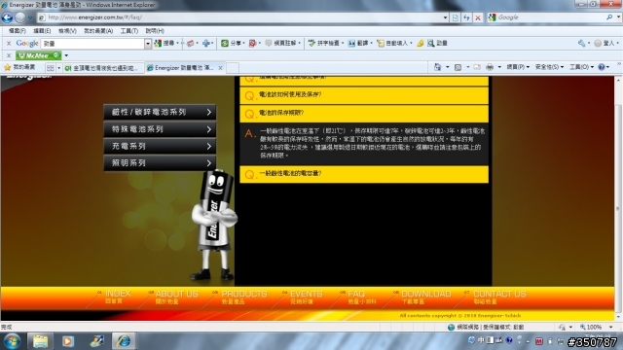Click the Refresh icon beside address bar
Screen dimensions: 623x350
(466, 17)
